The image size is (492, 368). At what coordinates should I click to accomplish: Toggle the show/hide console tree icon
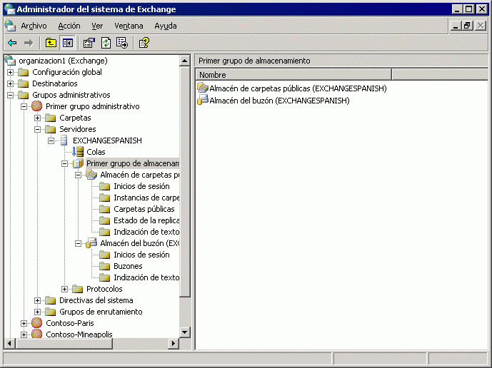click(67, 43)
